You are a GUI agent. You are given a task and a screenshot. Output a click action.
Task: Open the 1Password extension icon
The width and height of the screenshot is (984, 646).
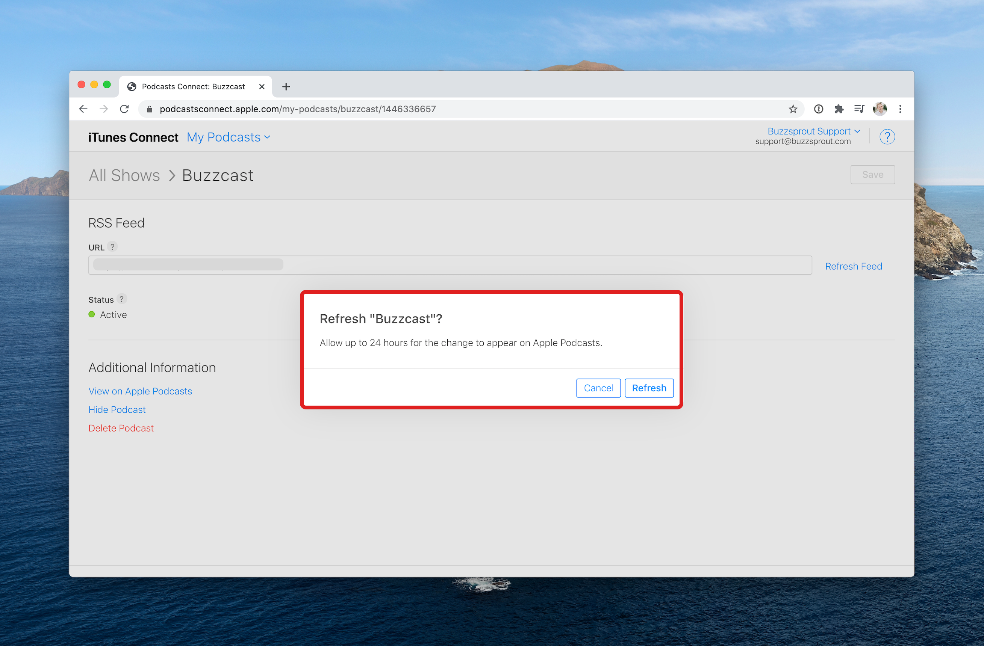[818, 109]
